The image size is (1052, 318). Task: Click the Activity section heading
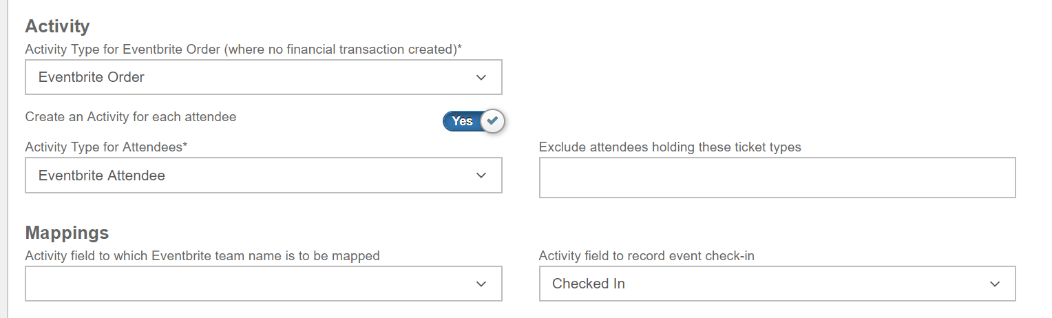coord(57,27)
